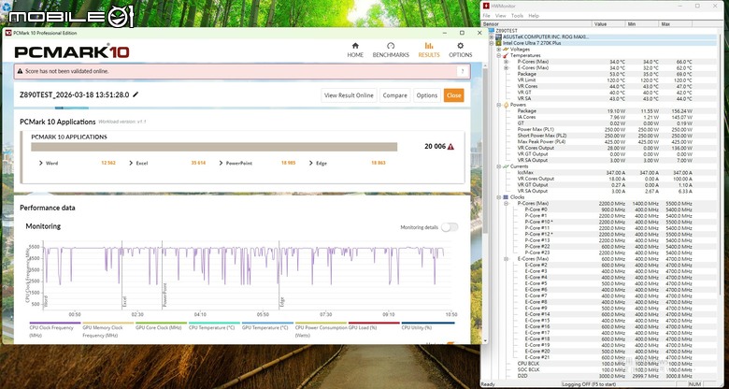Click the Z890TEST computer icon in HWMonitor
The width and height of the screenshot is (729, 389).
point(493,30)
